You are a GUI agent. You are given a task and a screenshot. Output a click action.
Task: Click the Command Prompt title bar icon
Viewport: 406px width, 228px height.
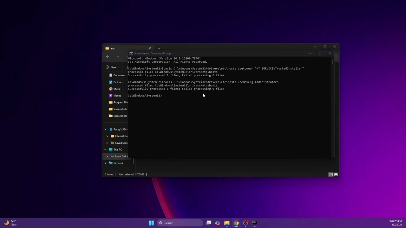coord(131,53)
